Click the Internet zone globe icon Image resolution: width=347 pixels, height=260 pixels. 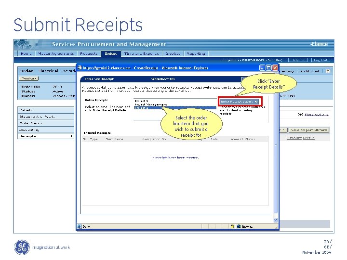pos(239,226)
